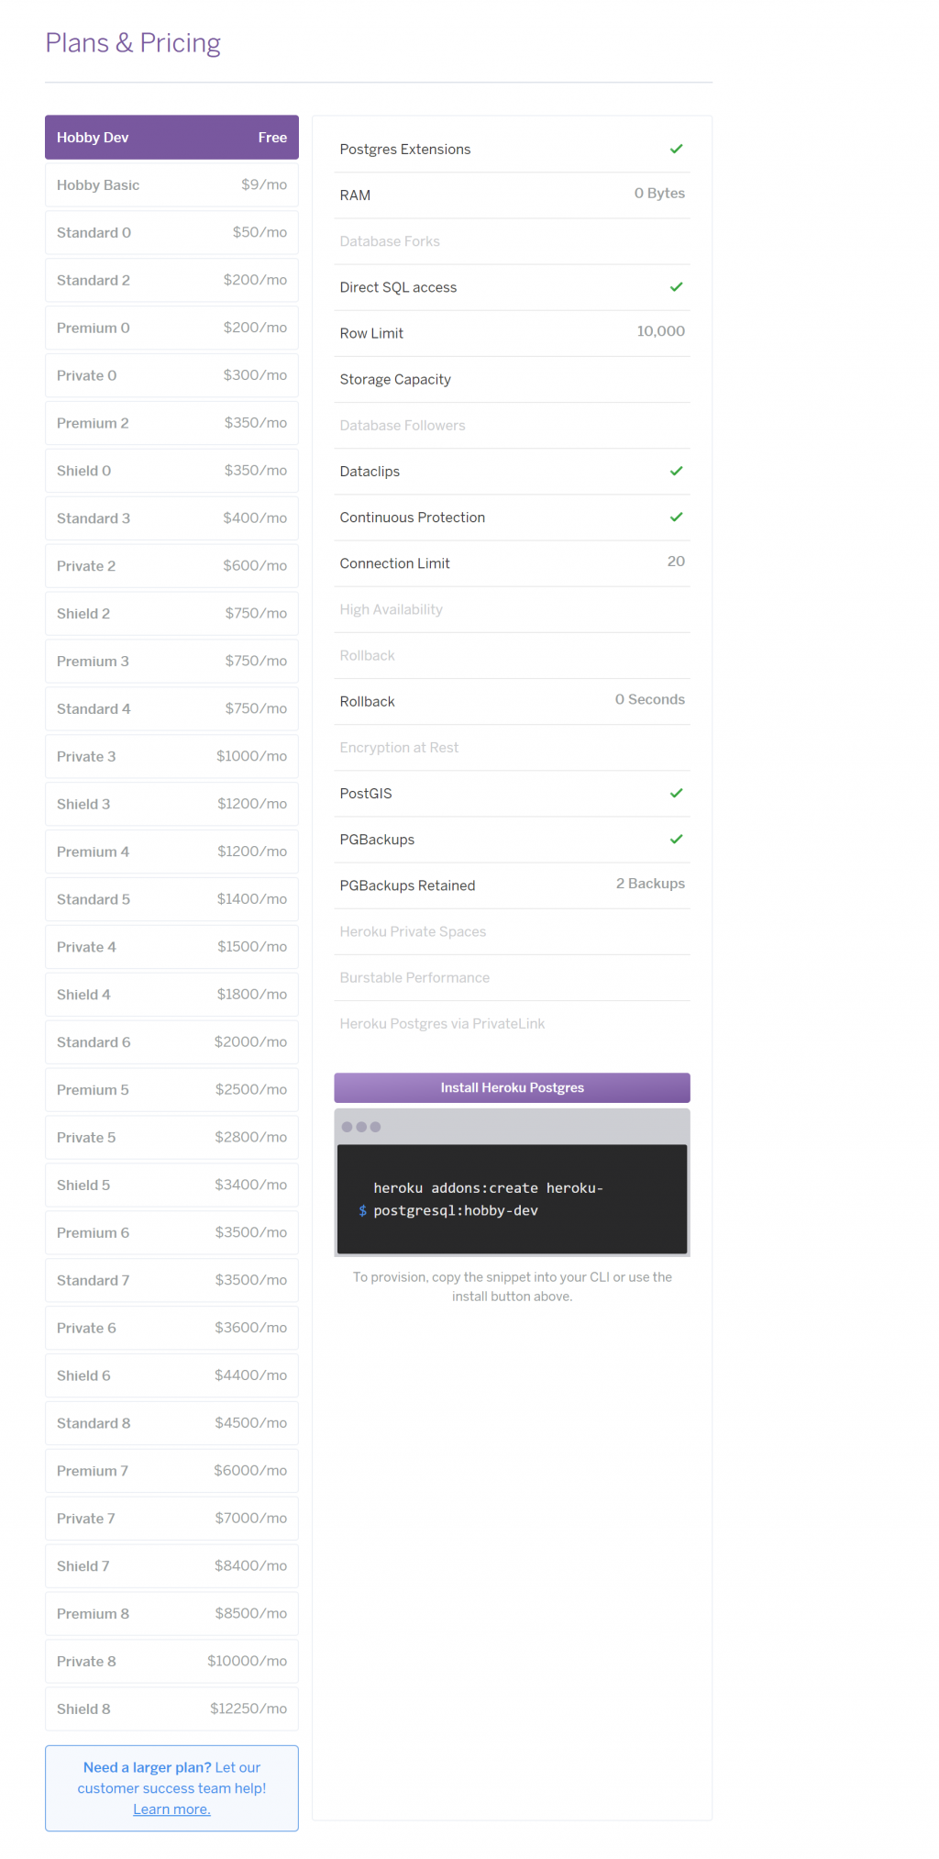This screenshot has width=939, height=1859.
Task: Choose the Shield 4 plan
Action: (x=171, y=995)
